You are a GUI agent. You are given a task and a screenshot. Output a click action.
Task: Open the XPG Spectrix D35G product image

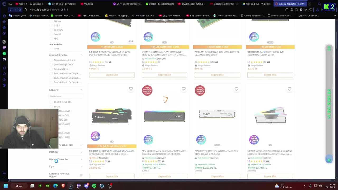(165, 116)
